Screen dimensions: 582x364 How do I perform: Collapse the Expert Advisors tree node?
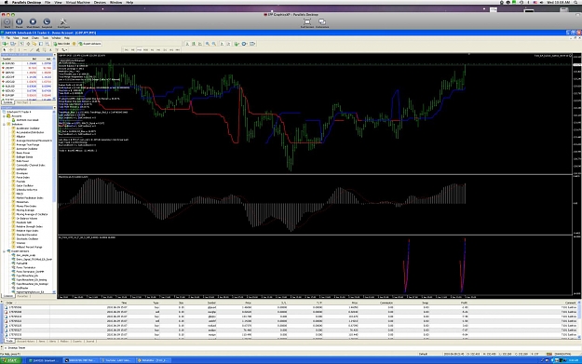coord(4,251)
